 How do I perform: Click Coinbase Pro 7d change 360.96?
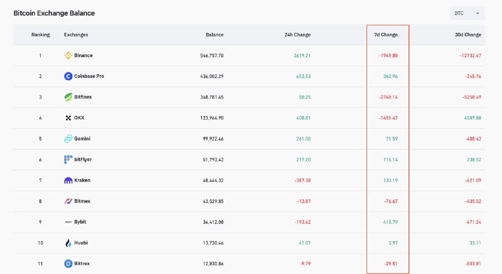click(x=390, y=76)
